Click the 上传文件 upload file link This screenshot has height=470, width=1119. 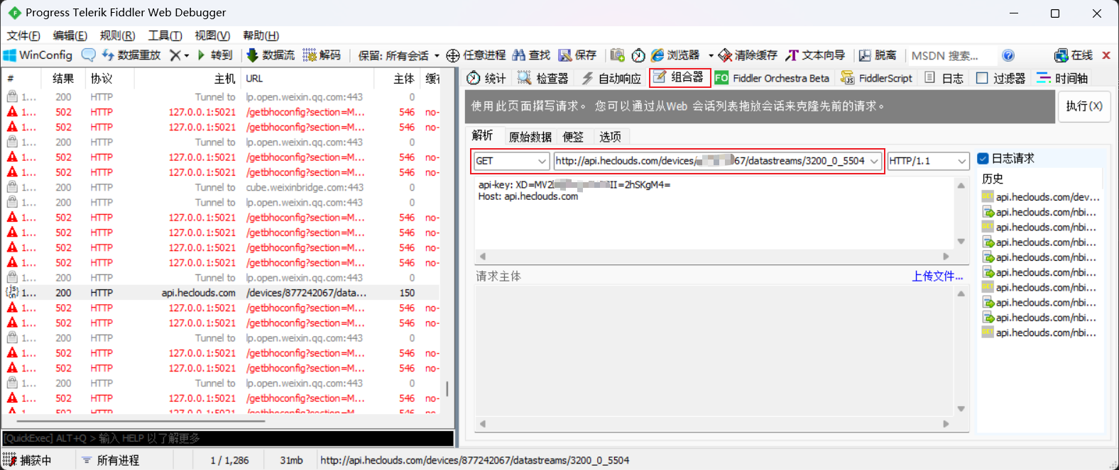tap(937, 276)
